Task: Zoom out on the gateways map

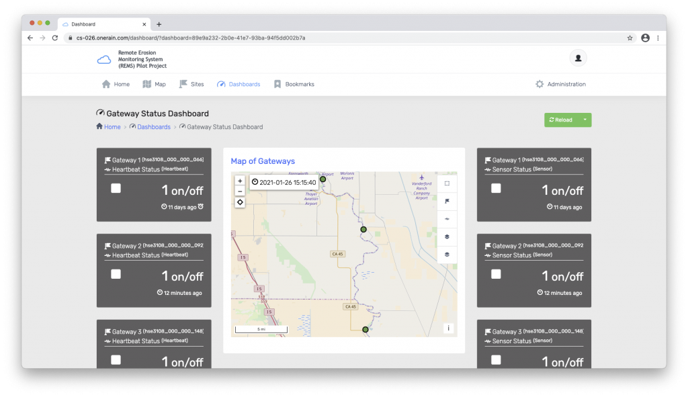Action: pos(240,191)
